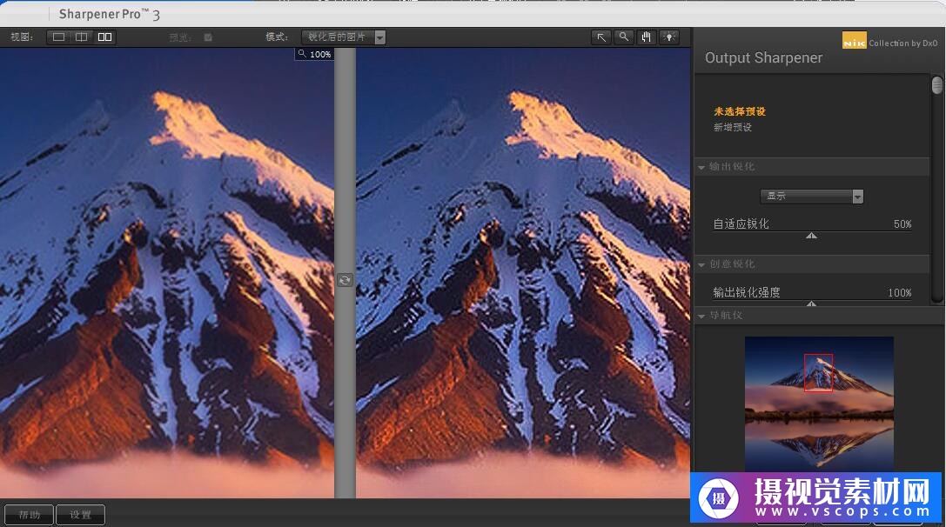Collapse the 创意锐化 section

coord(701,264)
